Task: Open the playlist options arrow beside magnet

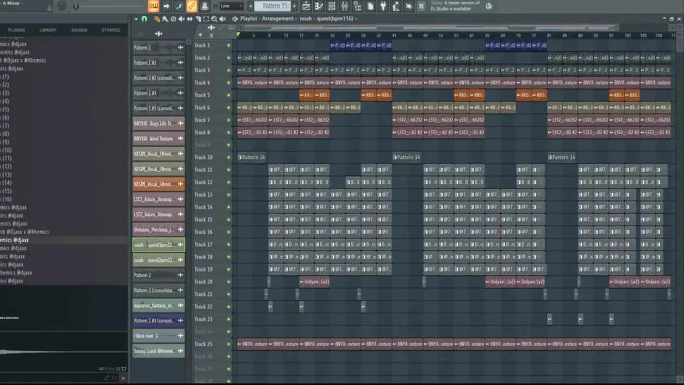Action: (x=136, y=19)
